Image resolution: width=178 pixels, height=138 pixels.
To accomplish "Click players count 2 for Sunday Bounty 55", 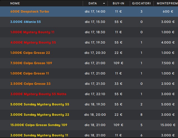I will [142, 104].
